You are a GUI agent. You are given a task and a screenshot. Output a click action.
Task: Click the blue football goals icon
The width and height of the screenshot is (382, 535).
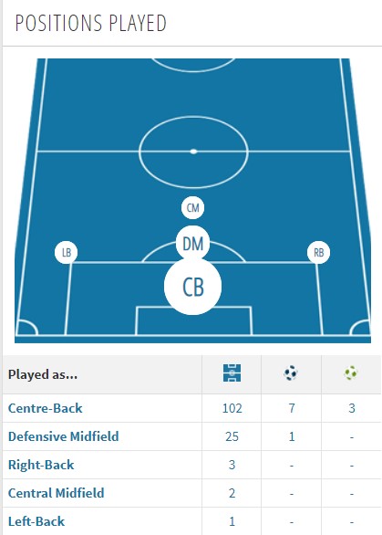coord(291,372)
